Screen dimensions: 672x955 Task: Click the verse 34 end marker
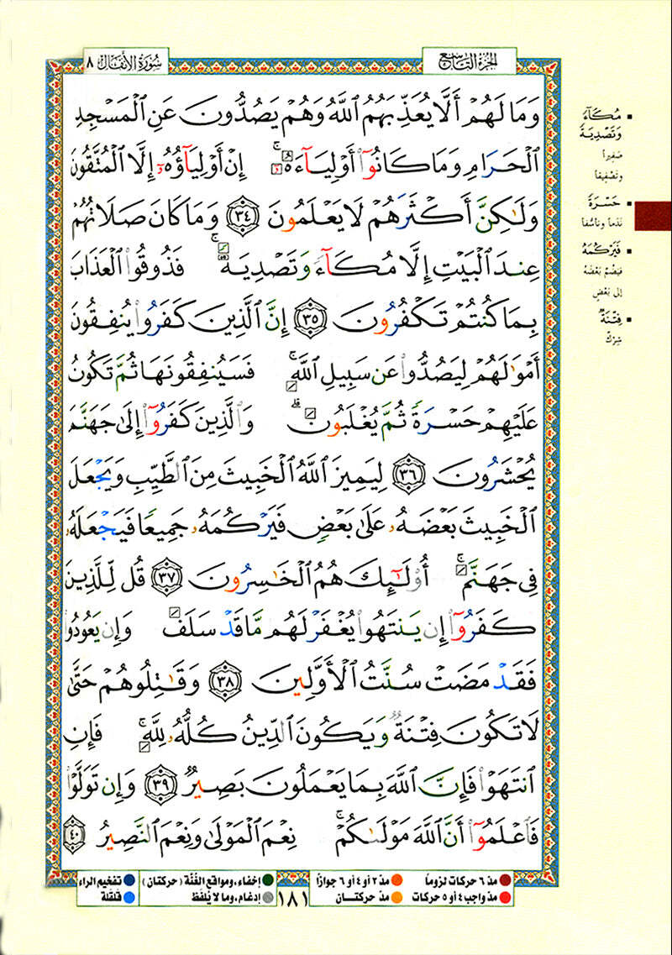click(x=242, y=214)
